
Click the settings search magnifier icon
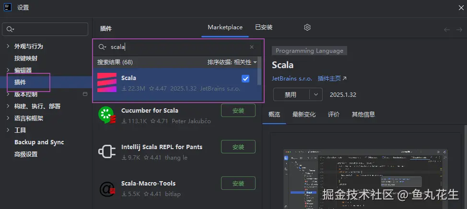11,29
